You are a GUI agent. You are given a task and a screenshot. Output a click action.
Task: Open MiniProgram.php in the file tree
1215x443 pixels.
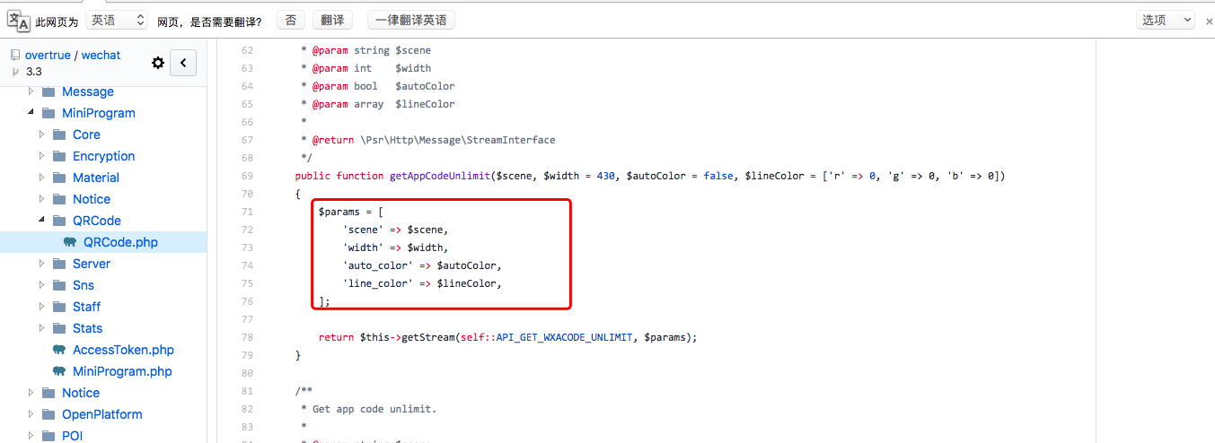122,371
